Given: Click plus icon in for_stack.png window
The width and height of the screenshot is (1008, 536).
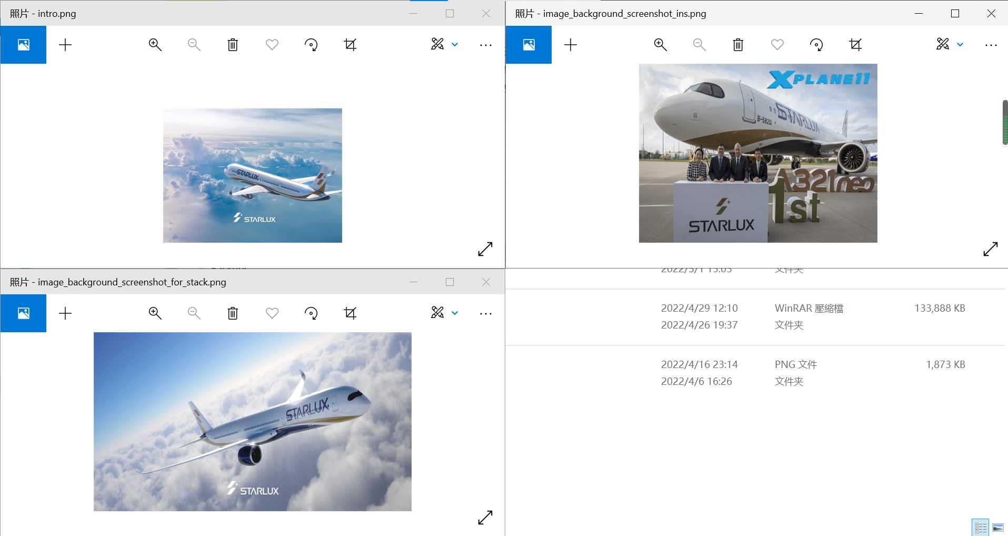Looking at the screenshot, I should point(65,313).
